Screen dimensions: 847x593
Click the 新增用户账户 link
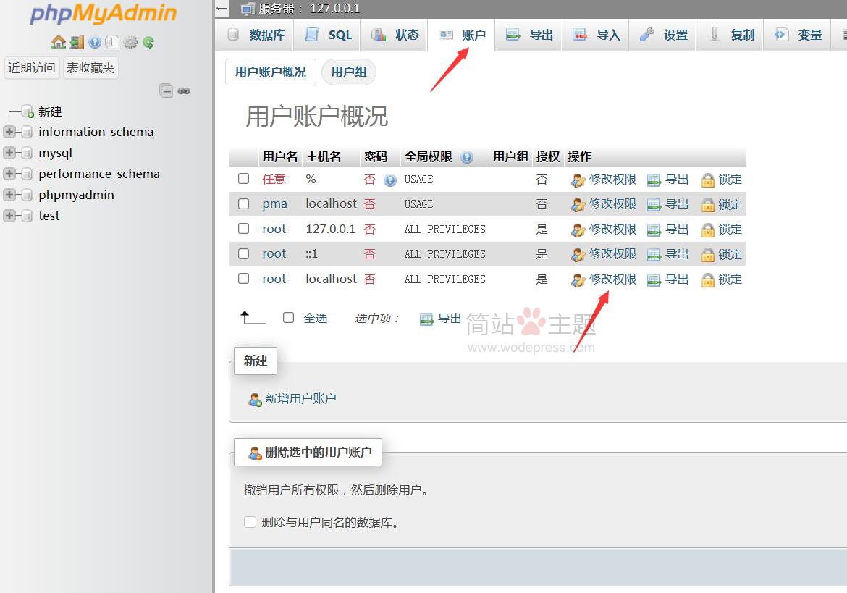[300, 398]
